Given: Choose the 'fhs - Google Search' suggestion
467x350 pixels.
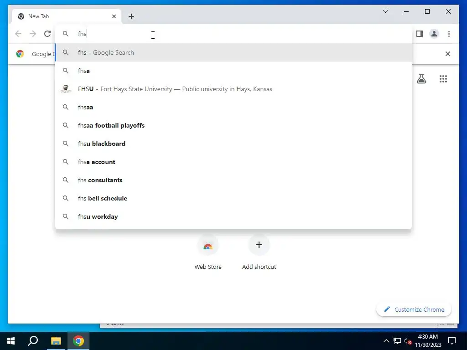Looking at the screenshot, I should pyautogui.click(x=233, y=52).
